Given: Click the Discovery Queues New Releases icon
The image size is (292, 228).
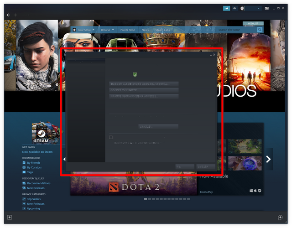Looking at the screenshot, I should [x=24, y=188].
